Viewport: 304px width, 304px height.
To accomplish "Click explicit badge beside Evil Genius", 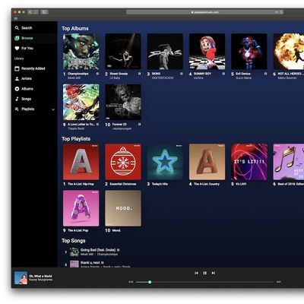I will coord(265,74).
